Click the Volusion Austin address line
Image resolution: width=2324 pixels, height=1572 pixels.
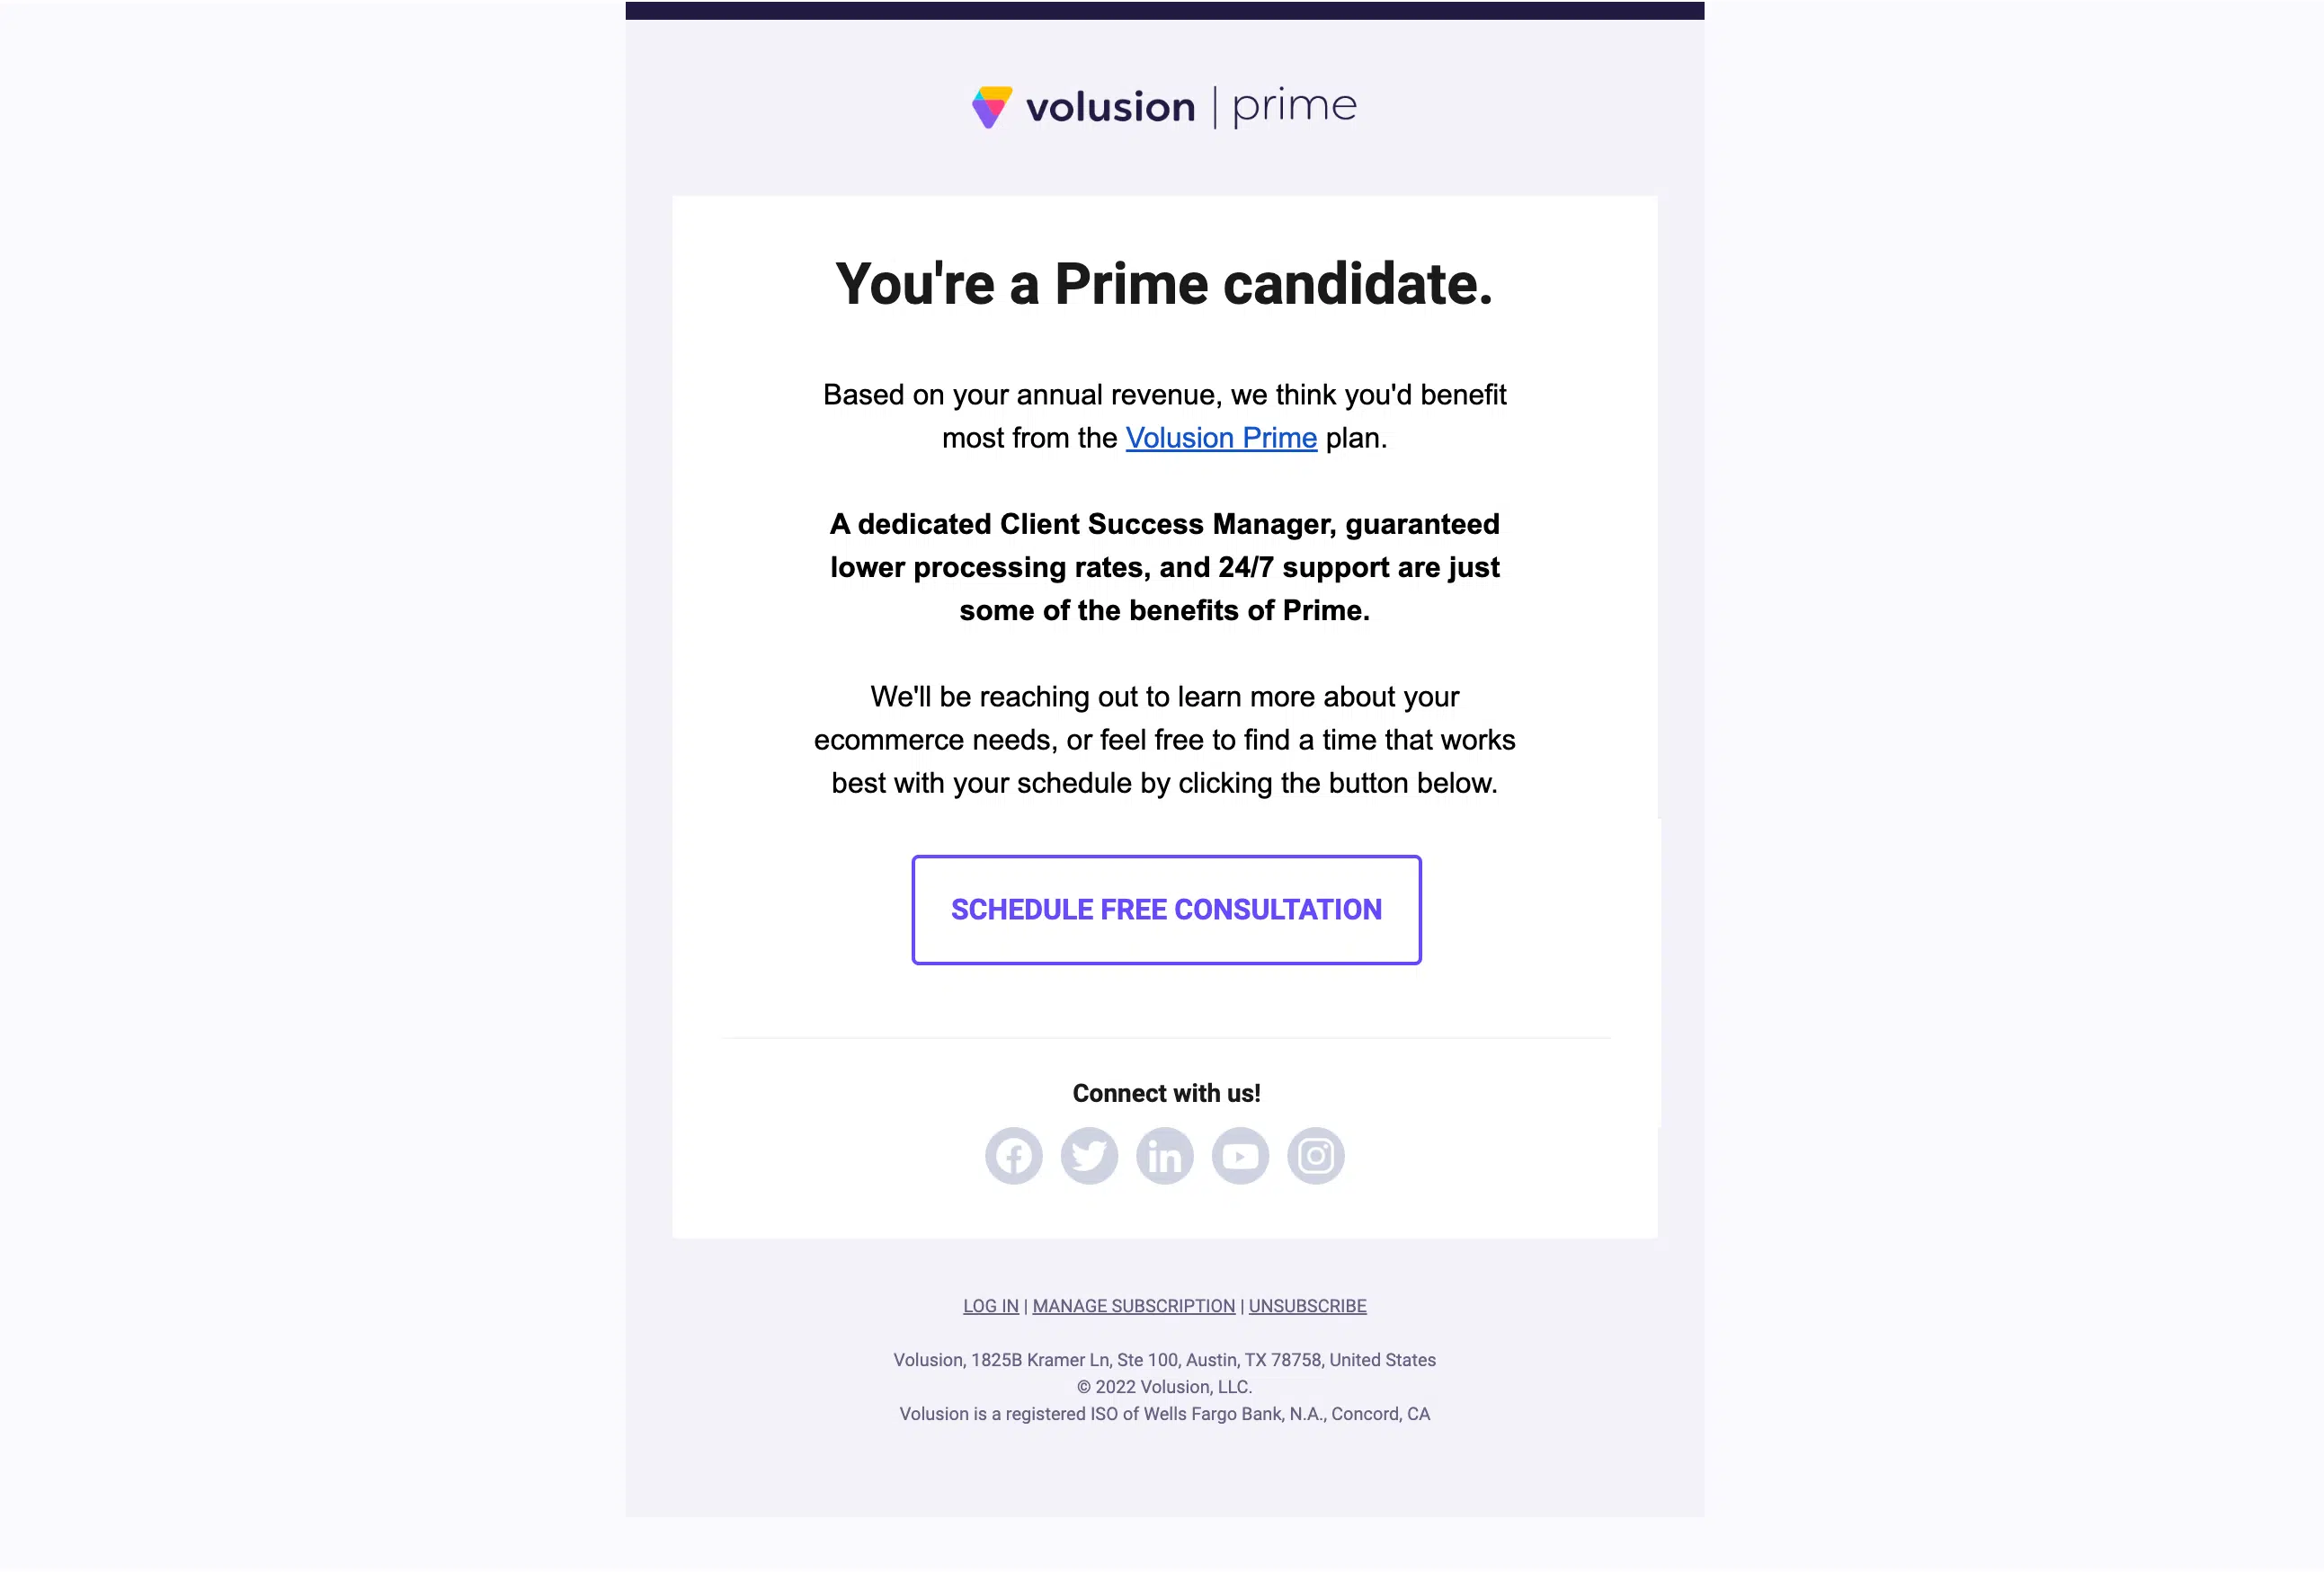pos(1164,1360)
